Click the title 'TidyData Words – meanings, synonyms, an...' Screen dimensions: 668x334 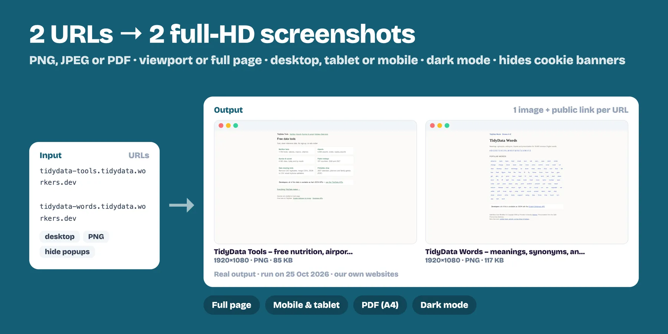(505, 252)
